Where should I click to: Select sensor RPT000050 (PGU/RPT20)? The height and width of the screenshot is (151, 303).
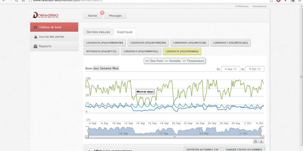[x=102, y=51]
